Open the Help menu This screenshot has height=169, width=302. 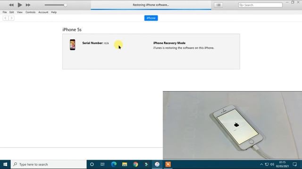tap(54, 12)
